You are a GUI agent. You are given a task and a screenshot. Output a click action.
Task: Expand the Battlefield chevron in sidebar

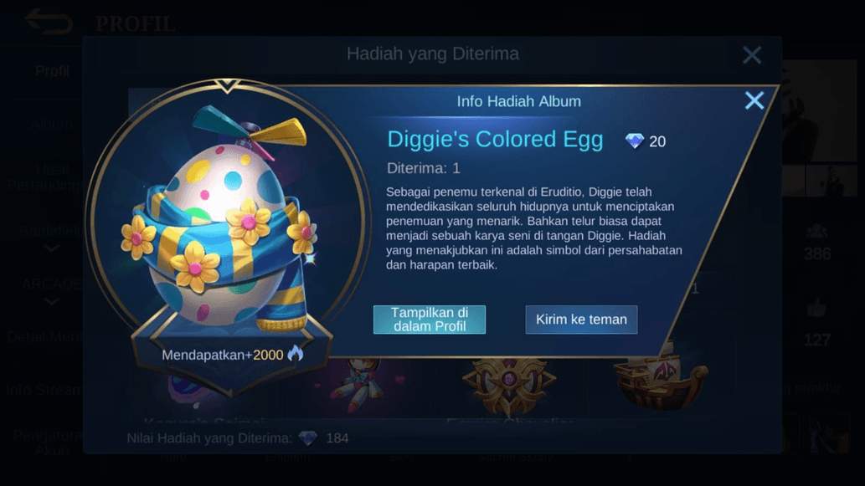[x=52, y=248]
